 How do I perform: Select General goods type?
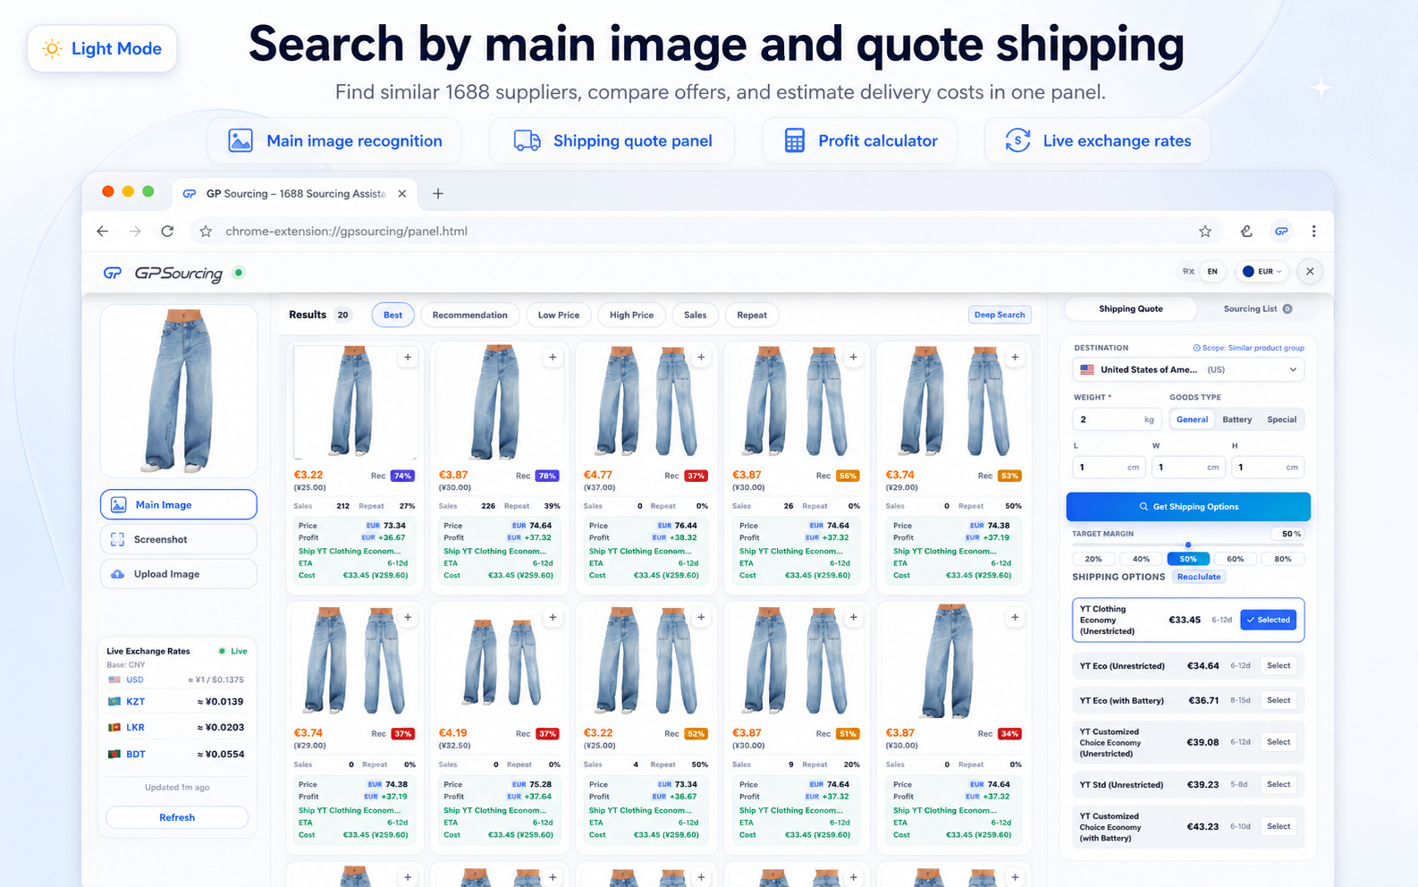coord(1192,419)
